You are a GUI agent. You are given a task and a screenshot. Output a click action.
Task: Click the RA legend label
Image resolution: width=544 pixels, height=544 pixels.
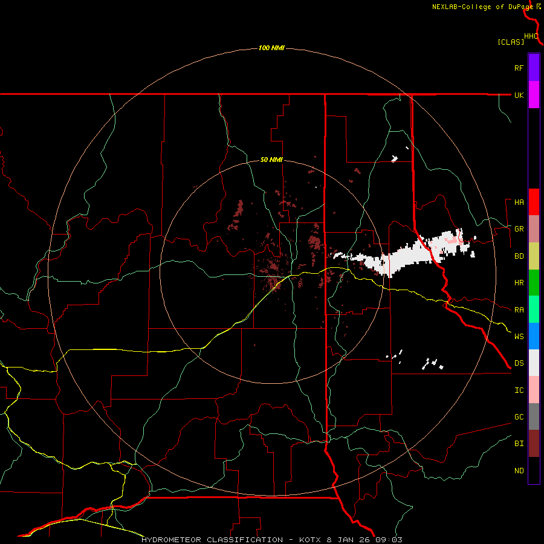519,310
